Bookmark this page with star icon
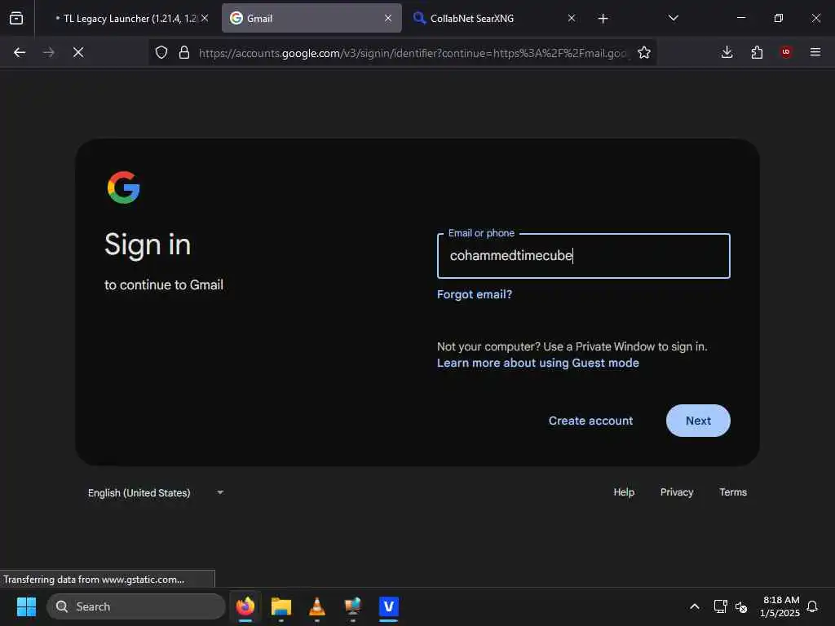Image resolution: width=835 pixels, height=626 pixels. (x=644, y=52)
